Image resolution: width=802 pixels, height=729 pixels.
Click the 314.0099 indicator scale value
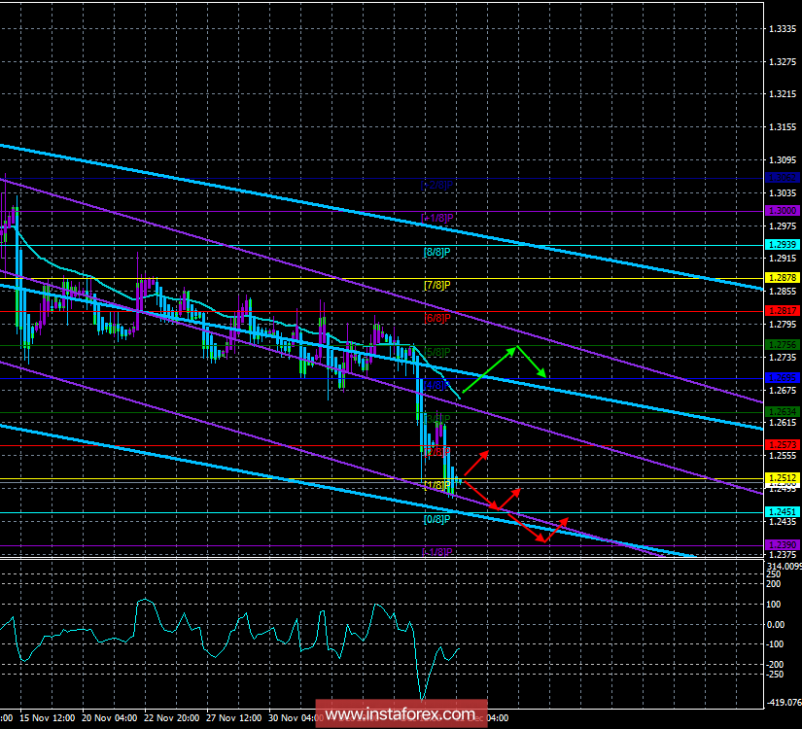point(785,567)
